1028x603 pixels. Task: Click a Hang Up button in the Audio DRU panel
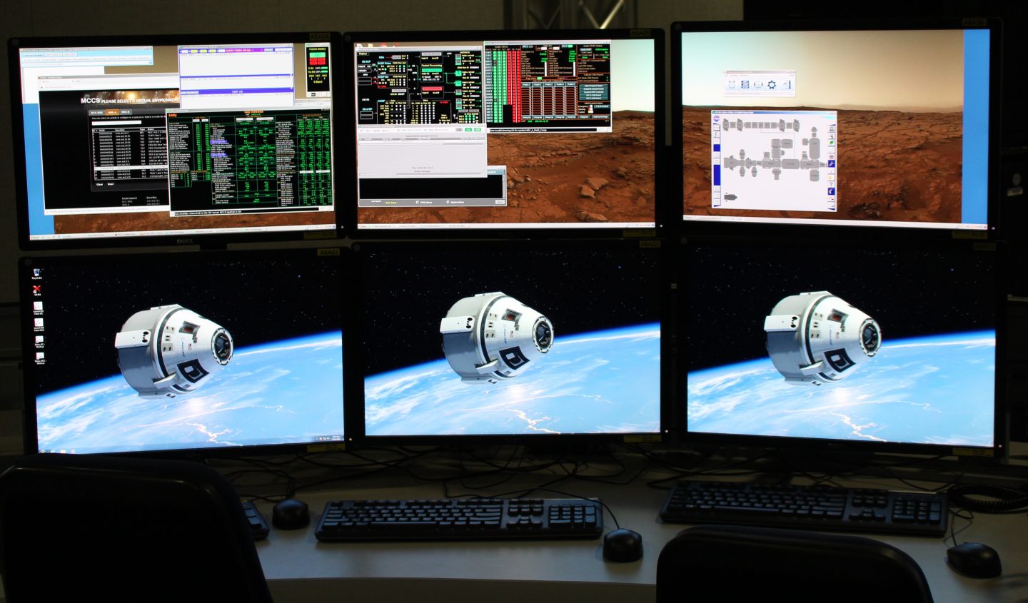pyautogui.click(x=527, y=117)
